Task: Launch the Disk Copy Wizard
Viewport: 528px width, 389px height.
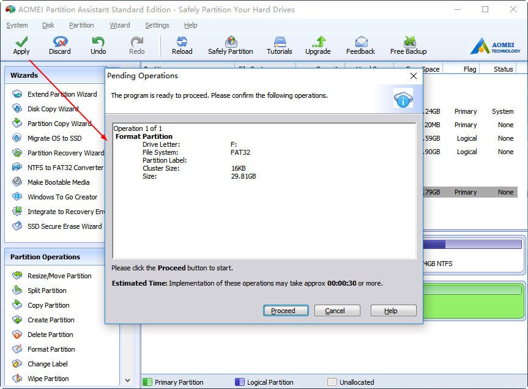Action: (45, 109)
